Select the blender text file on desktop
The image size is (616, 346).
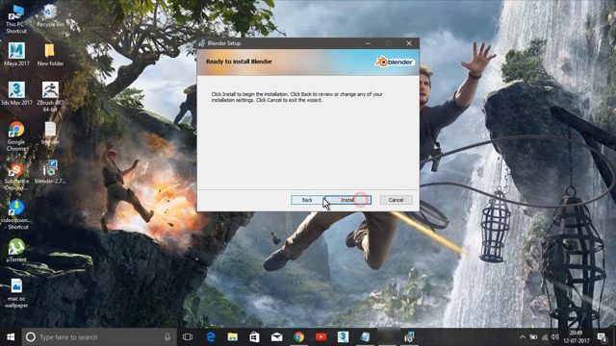tap(50, 134)
